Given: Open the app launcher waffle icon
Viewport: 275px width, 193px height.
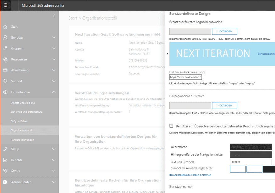Looking at the screenshot, I should [5, 5].
